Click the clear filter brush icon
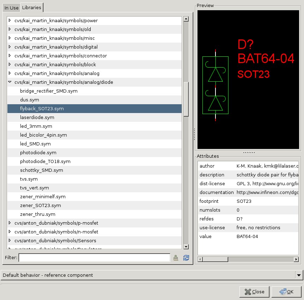 point(176,258)
